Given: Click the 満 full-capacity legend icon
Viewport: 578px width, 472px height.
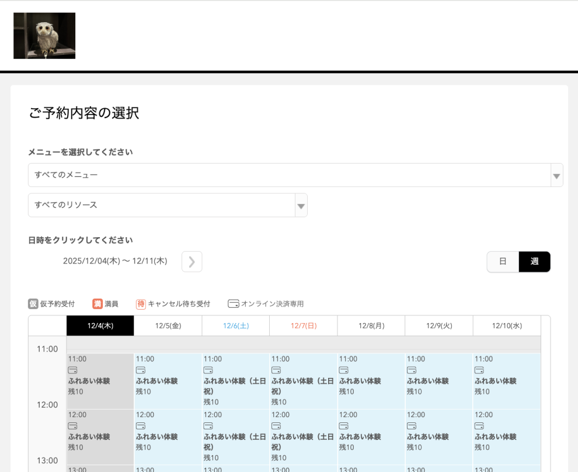Looking at the screenshot, I should pos(97,303).
